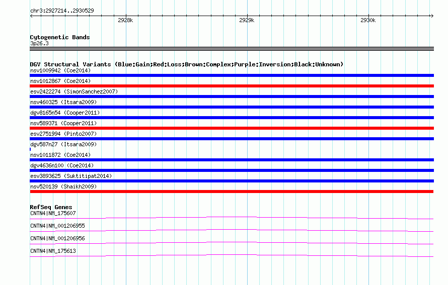
Task: Select the magenta line under CNTN4|NM_001206956
Action: pyautogui.click(x=232, y=243)
